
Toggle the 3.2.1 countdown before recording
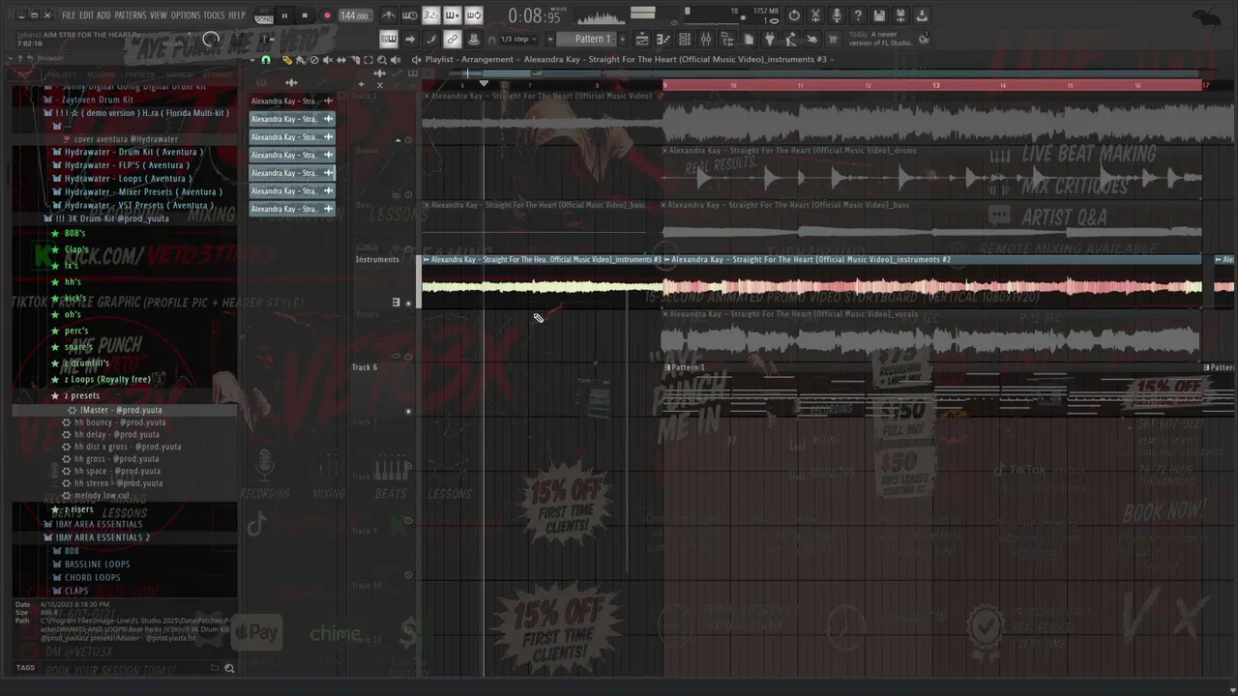click(x=431, y=15)
